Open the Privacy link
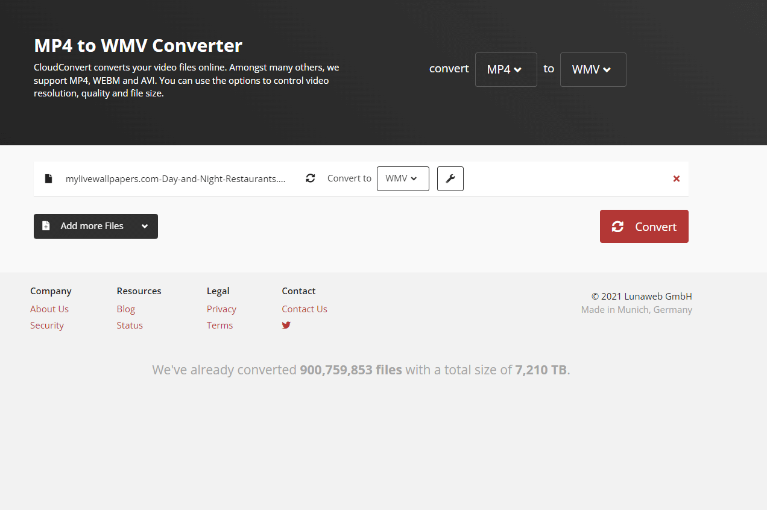Viewport: 767px width, 510px height. point(221,309)
